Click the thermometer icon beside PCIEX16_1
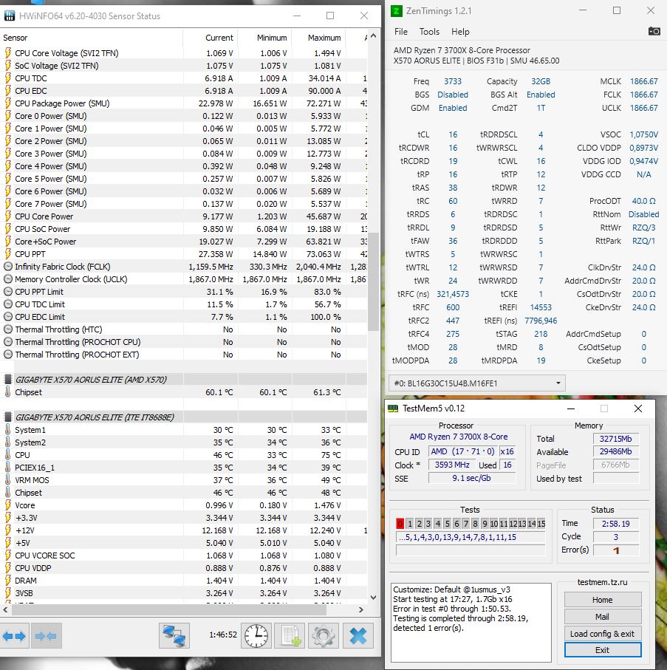Viewport: 667px width, 670px height. coord(7,468)
